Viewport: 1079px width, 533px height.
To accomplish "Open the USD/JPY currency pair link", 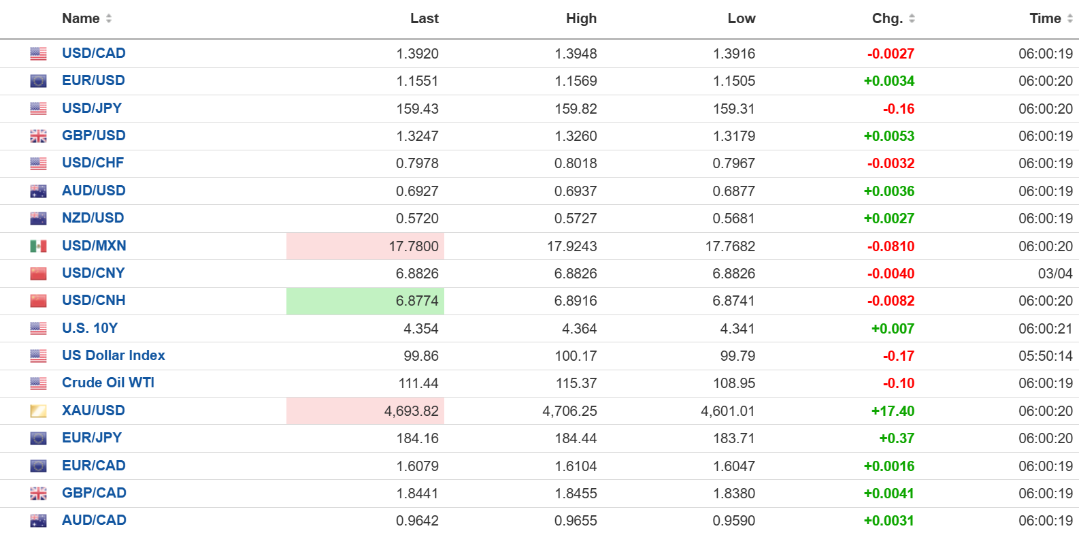I will [x=92, y=108].
